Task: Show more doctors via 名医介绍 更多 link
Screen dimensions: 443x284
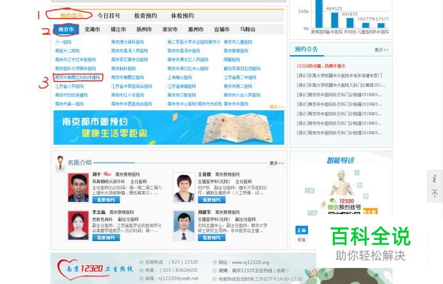Action: pyautogui.click(x=277, y=163)
